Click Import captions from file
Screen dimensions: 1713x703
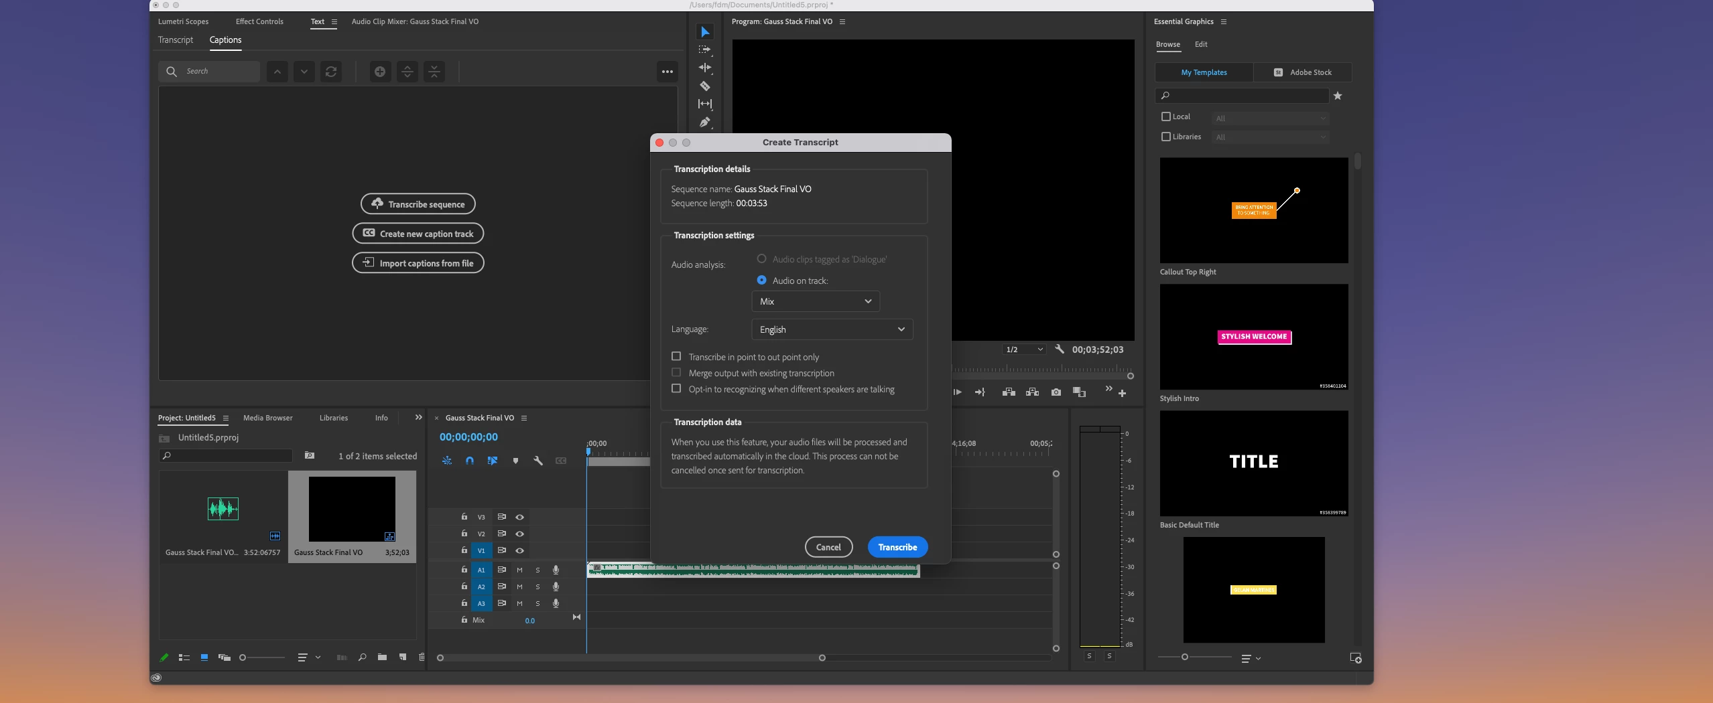click(x=418, y=263)
